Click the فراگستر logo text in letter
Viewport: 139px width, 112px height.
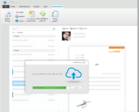click(114, 51)
